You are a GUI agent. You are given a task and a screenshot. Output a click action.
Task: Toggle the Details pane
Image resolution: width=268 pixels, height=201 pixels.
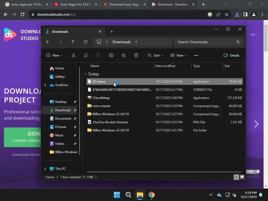[232, 55]
